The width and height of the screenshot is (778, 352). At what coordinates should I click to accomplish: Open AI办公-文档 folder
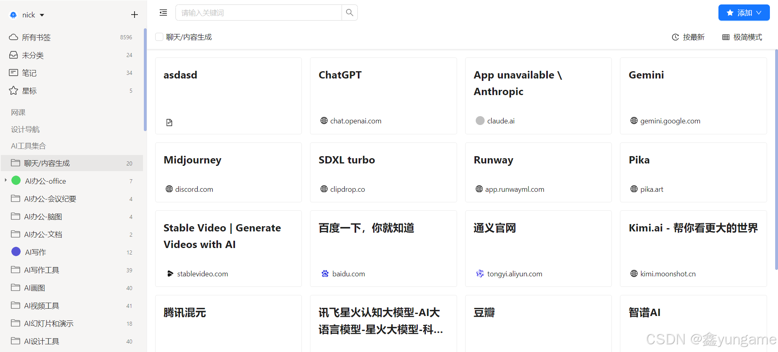[x=71, y=234]
